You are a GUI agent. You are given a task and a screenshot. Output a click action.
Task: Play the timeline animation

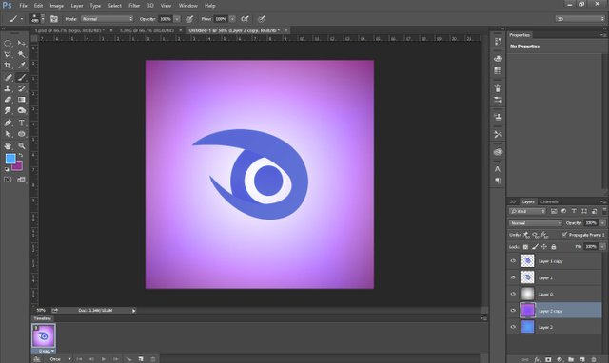(x=104, y=359)
